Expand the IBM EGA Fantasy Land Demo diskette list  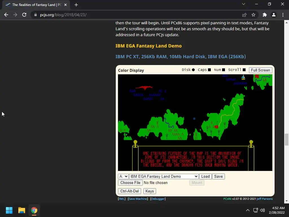tap(164, 176)
